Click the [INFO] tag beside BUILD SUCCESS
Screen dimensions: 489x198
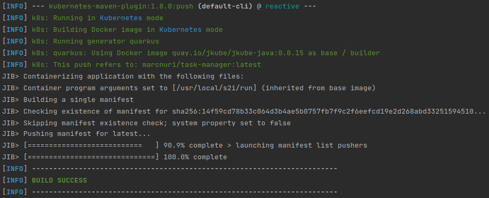pos(15,180)
